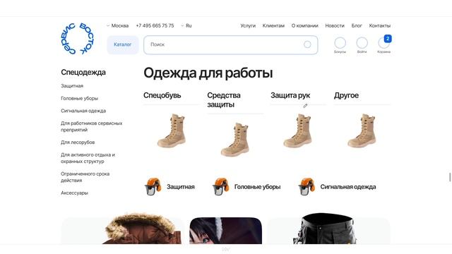This screenshot has width=452, height=254.
Task: Open the Сервис Восток logo homepage
Action: tap(78, 39)
